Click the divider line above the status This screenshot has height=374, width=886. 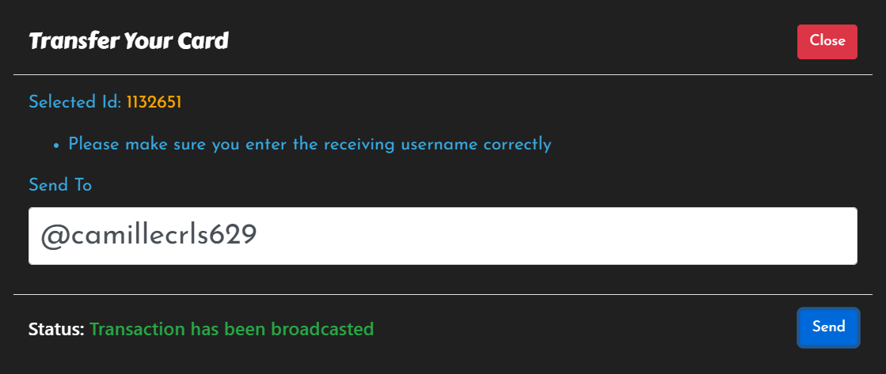[x=443, y=294]
